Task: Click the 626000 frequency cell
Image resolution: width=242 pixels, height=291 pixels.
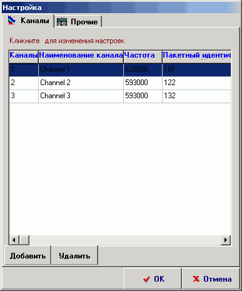Action: (143, 69)
